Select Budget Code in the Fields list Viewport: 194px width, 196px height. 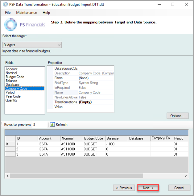coord(15,77)
